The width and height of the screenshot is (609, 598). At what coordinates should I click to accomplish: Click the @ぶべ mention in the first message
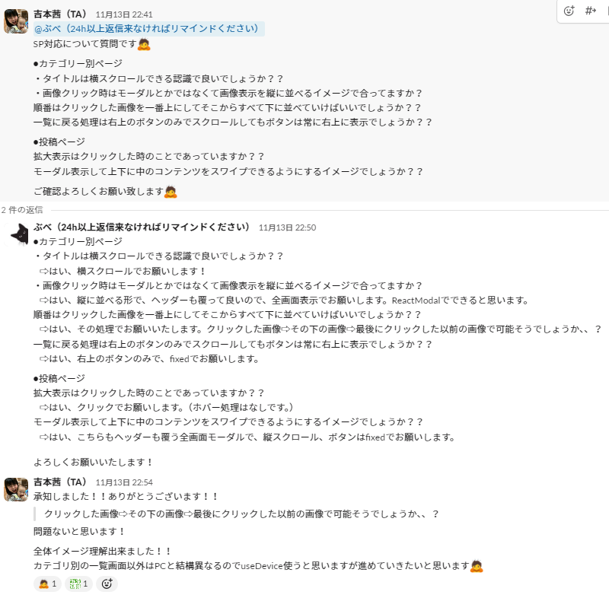click(149, 29)
